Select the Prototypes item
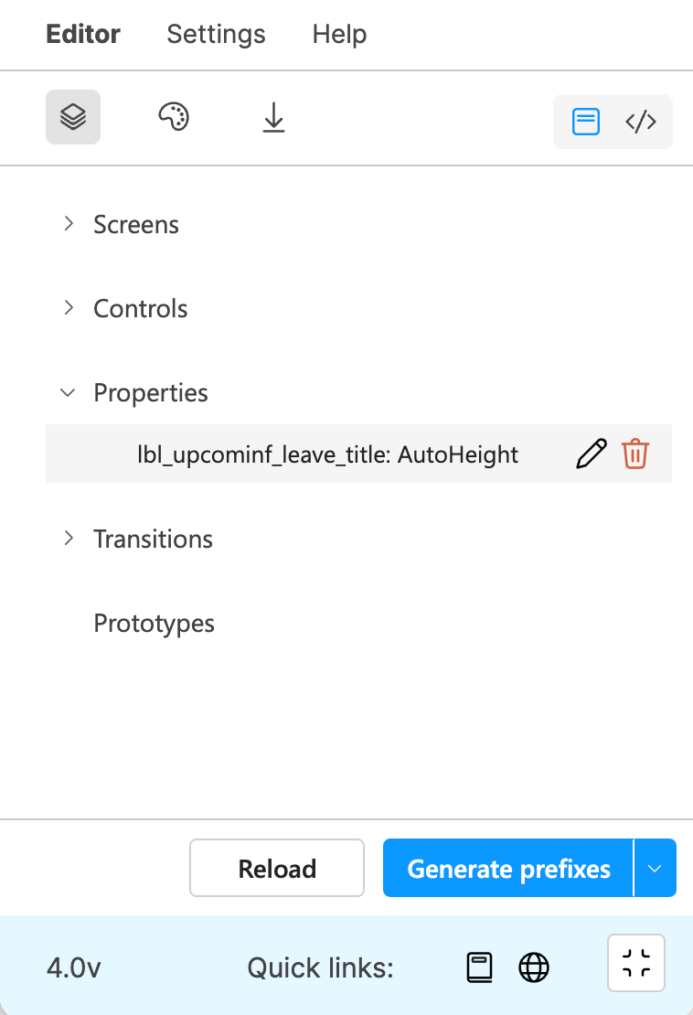The image size is (693, 1015). click(154, 624)
